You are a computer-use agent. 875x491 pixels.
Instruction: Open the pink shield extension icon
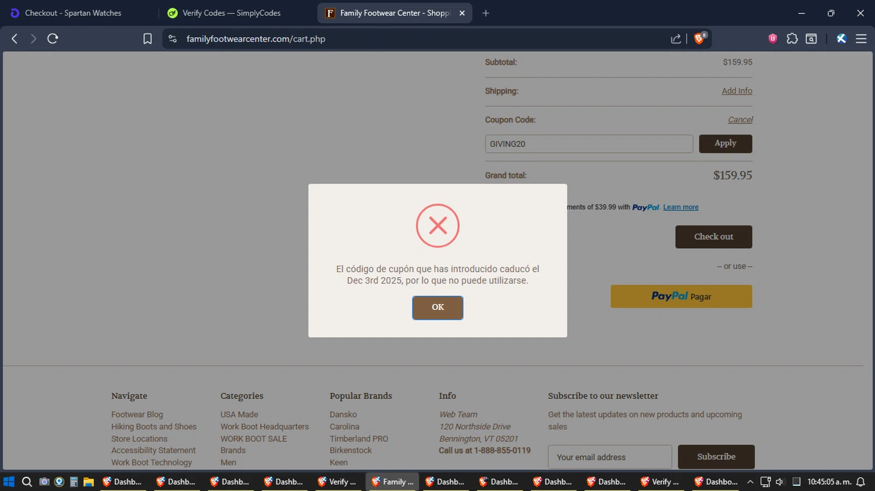click(x=773, y=38)
